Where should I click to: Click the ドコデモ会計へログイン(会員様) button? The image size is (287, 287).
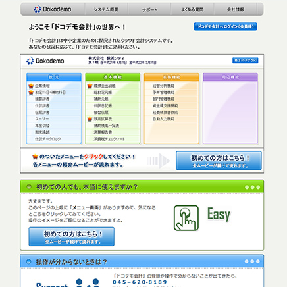tap(225, 26)
